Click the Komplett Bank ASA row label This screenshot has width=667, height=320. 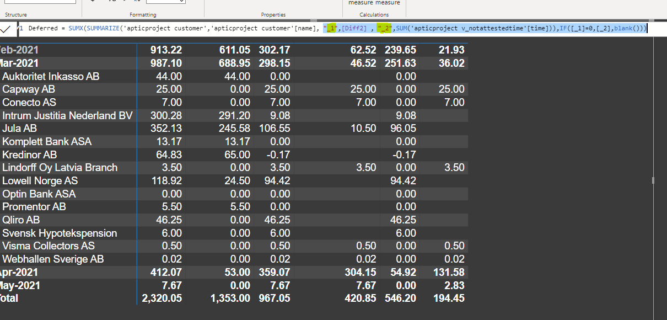point(47,142)
